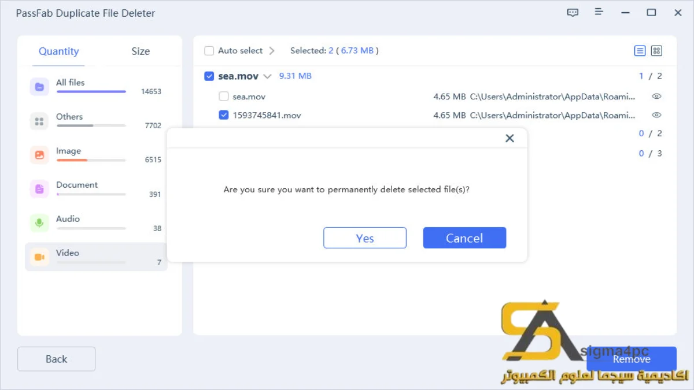Preview sea.mov with the eye icon
Viewport: 694px width, 390px height.
[656, 96]
